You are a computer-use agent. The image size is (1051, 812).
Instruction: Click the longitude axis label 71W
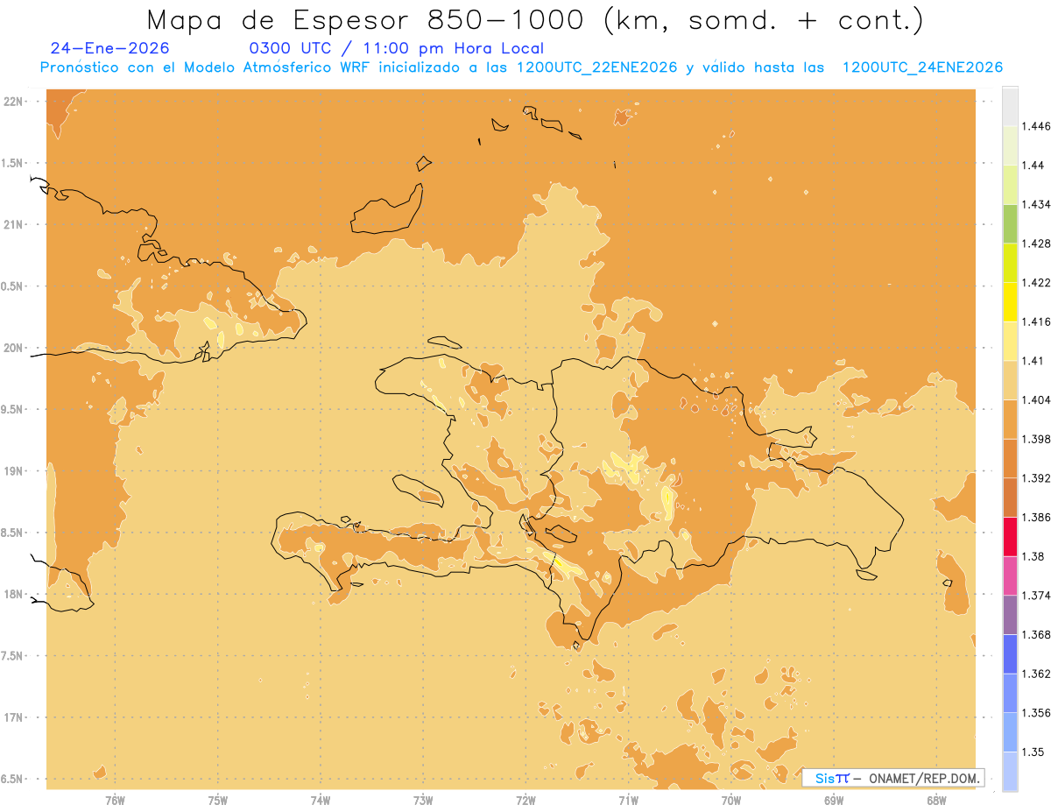click(x=628, y=801)
